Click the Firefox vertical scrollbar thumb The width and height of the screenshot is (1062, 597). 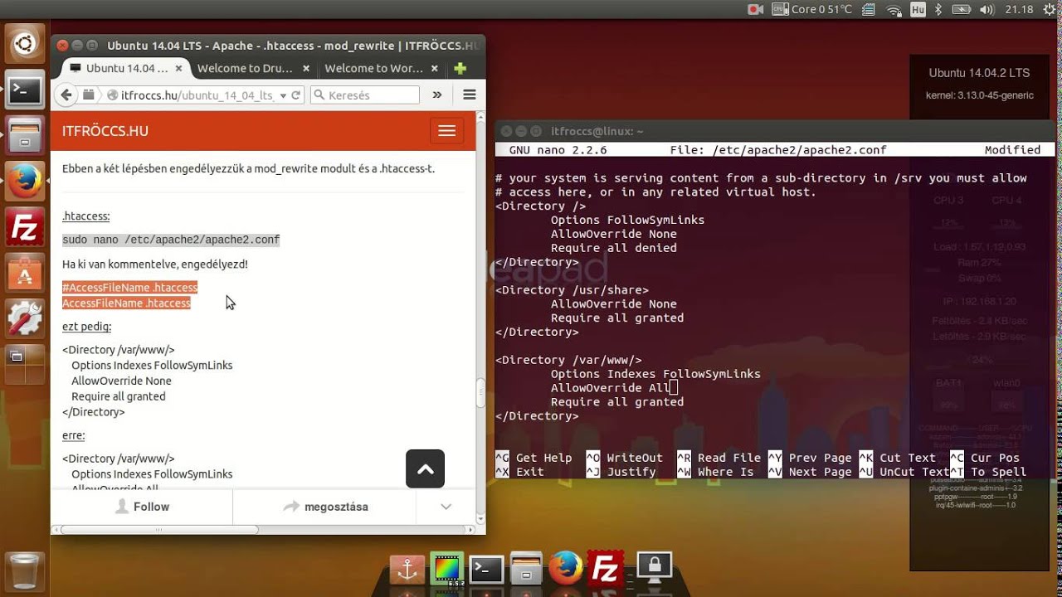(480, 394)
